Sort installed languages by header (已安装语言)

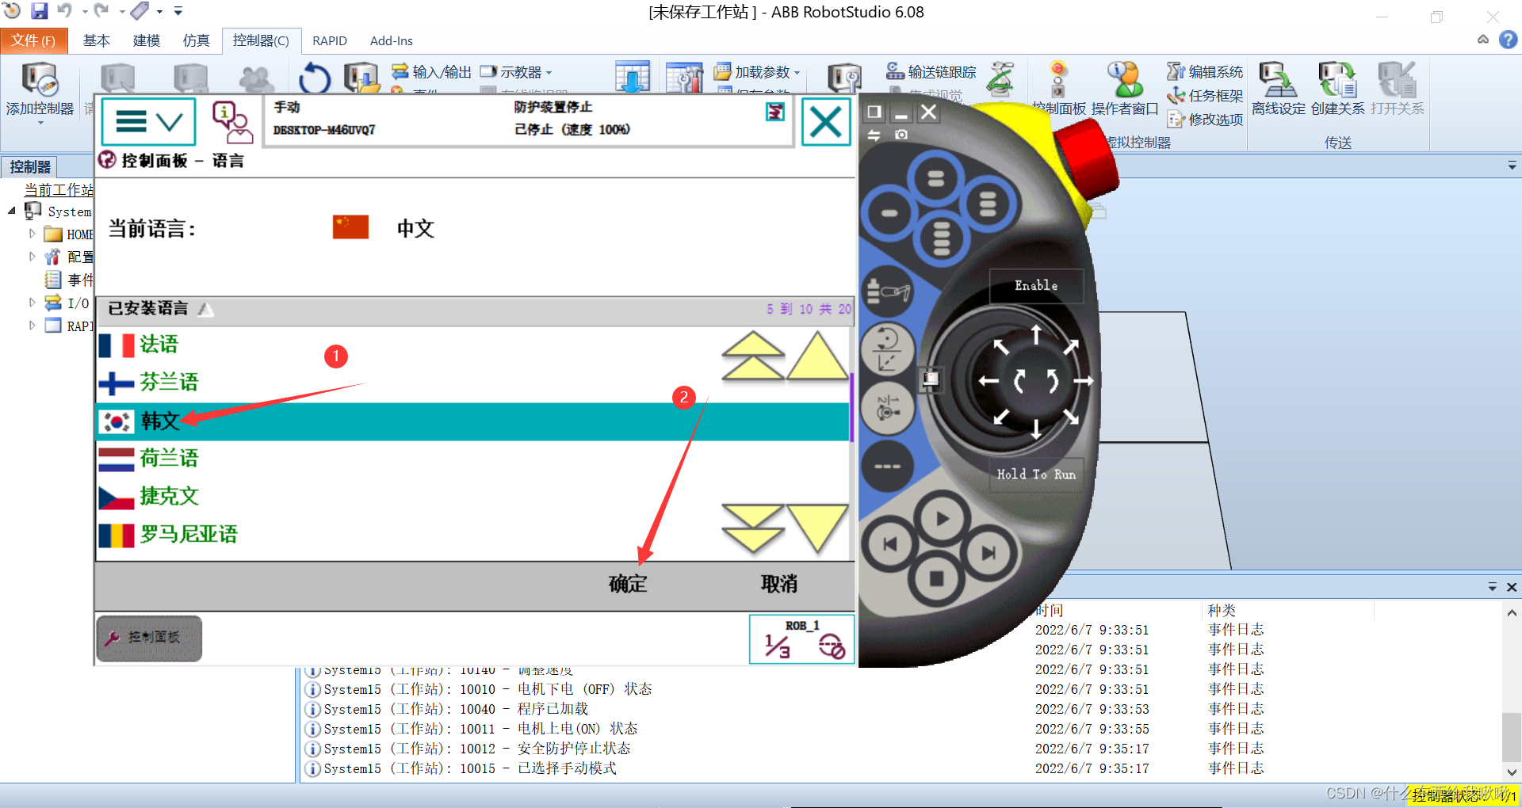[148, 309]
